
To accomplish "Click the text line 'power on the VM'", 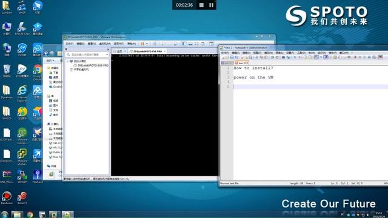I will (253, 78).
